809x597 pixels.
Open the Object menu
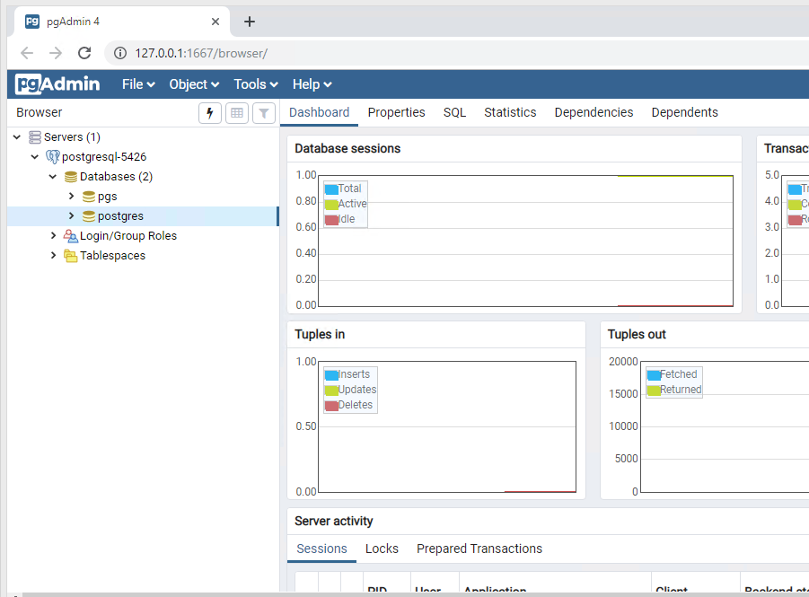(x=194, y=84)
